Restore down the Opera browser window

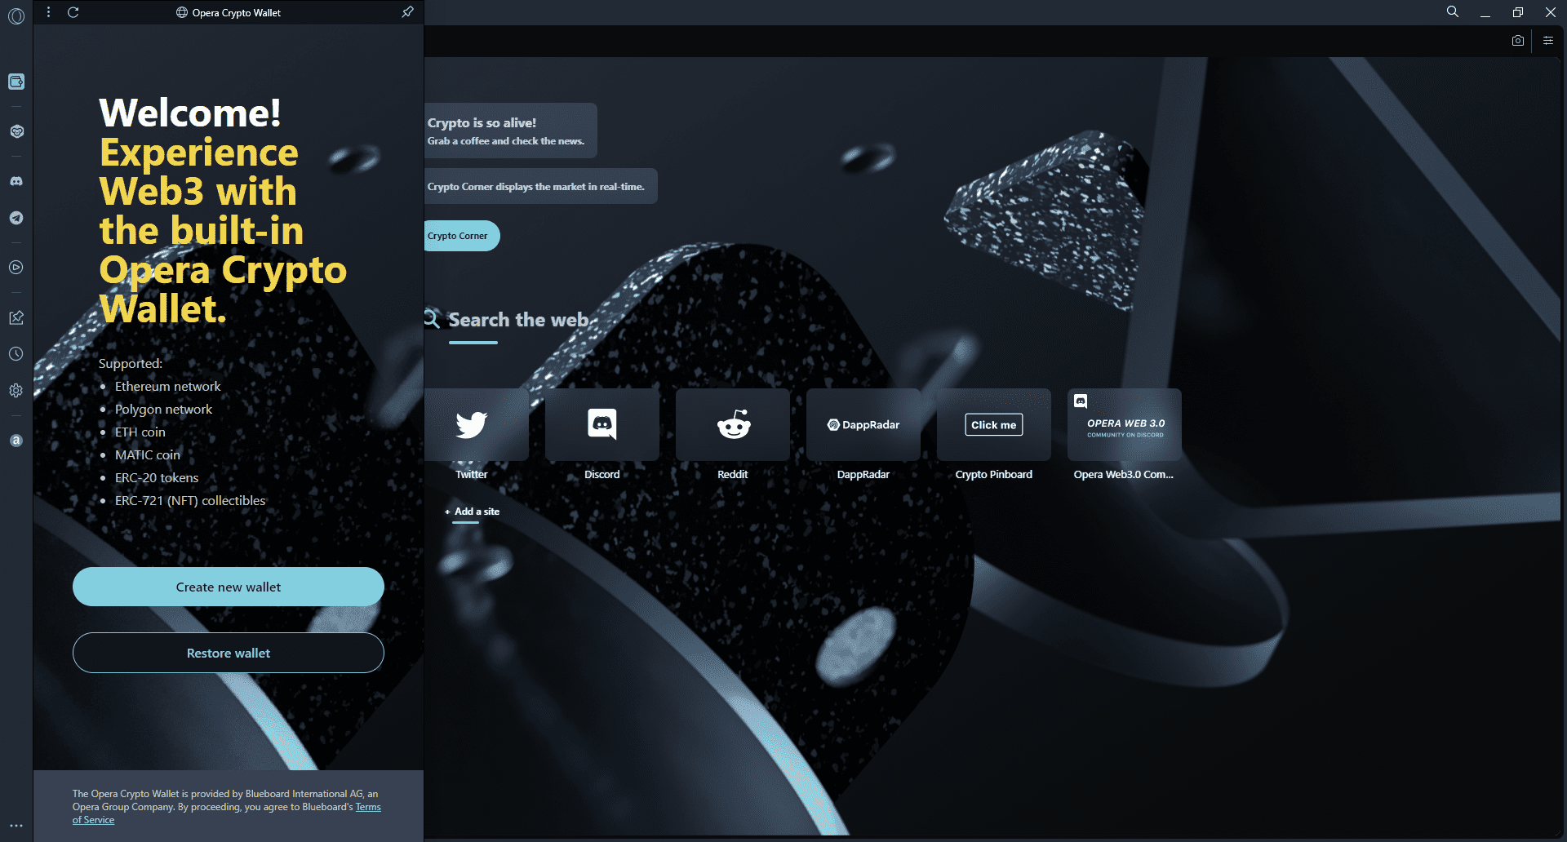pyautogui.click(x=1518, y=12)
